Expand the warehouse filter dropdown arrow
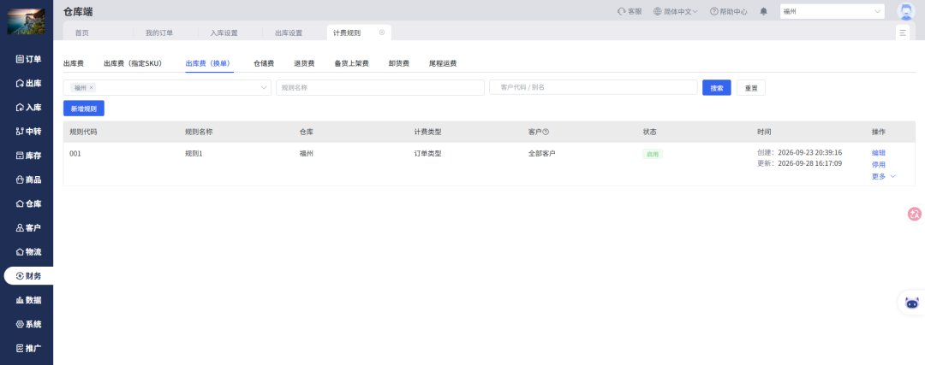The height and width of the screenshot is (365, 925). pyautogui.click(x=264, y=88)
